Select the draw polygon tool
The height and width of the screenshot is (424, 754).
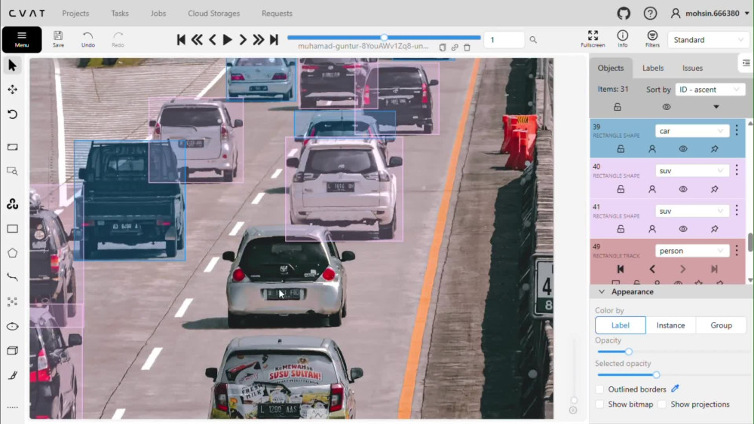click(13, 253)
